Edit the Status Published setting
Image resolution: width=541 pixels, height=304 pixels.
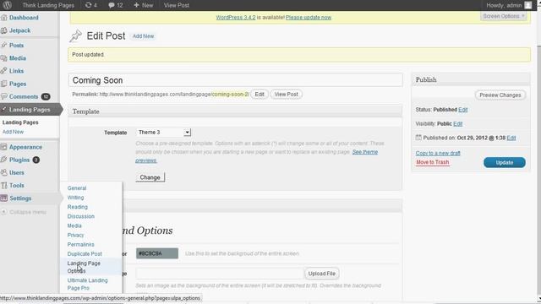462,109
